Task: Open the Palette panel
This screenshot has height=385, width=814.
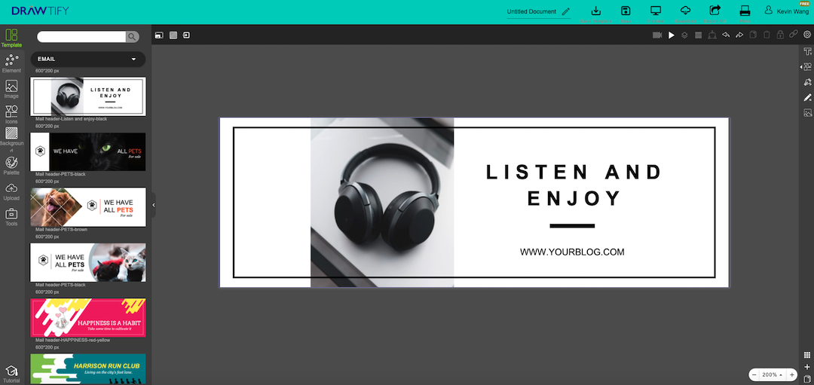Action: pos(11,166)
